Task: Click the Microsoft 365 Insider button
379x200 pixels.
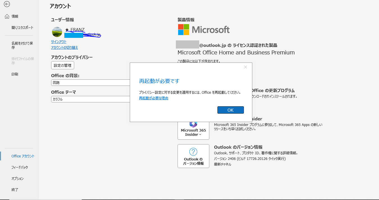Action: point(193,130)
